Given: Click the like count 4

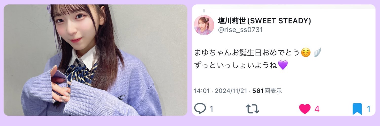Looking at the screenshot, I should (317, 109).
